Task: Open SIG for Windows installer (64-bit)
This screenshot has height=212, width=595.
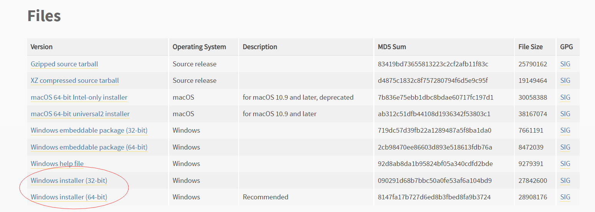Action: 565,197
